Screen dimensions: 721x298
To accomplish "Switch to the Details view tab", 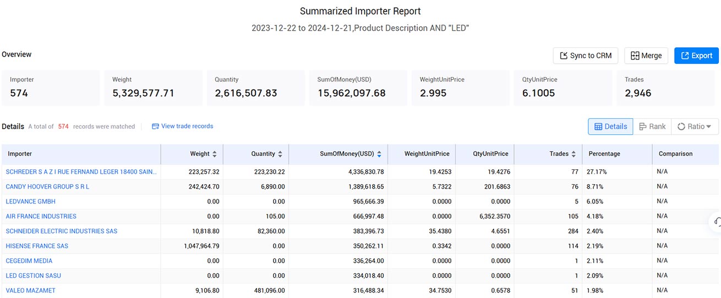I will 610,126.
